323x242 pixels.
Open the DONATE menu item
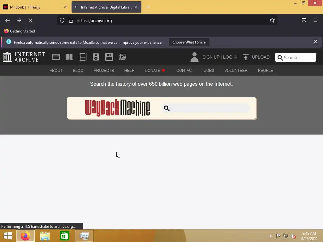click(x=155, y=70)
